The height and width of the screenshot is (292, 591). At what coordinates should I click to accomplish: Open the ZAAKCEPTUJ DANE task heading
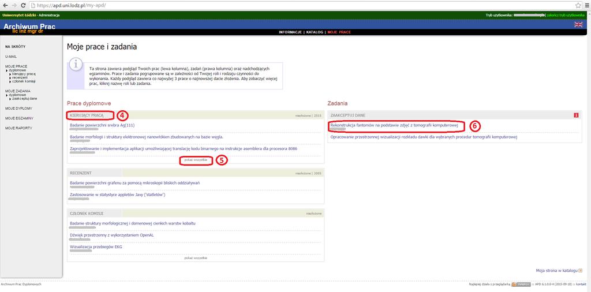click(x=347, y=115)
